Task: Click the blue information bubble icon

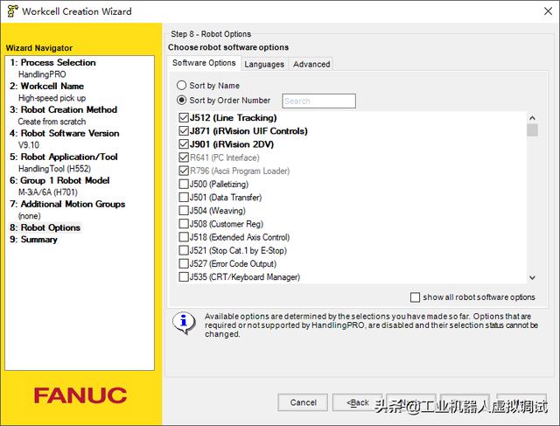Action: click(184, 322)
